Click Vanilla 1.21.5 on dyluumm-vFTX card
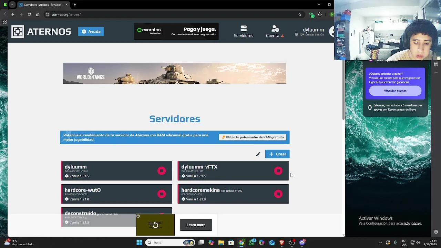This screenshot has height=248, width=441. (194, 176)
